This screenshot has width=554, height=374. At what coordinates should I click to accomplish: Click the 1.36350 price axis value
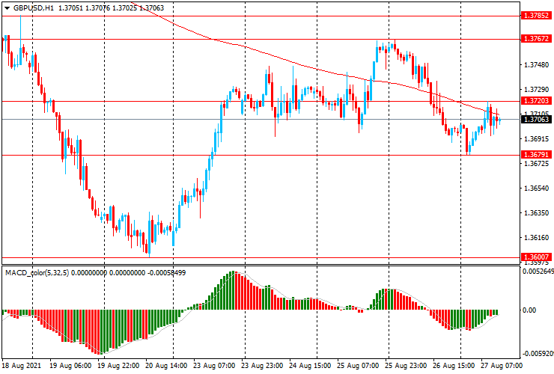pos(537,213)
